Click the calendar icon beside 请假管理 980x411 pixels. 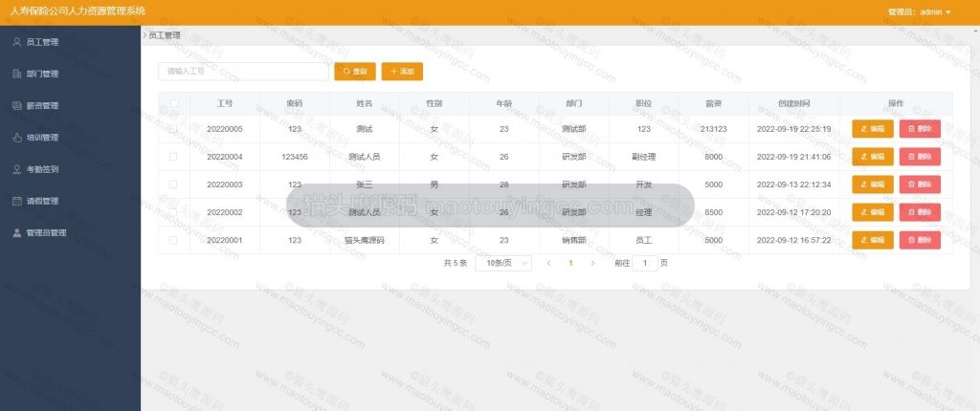coord(17,201)
